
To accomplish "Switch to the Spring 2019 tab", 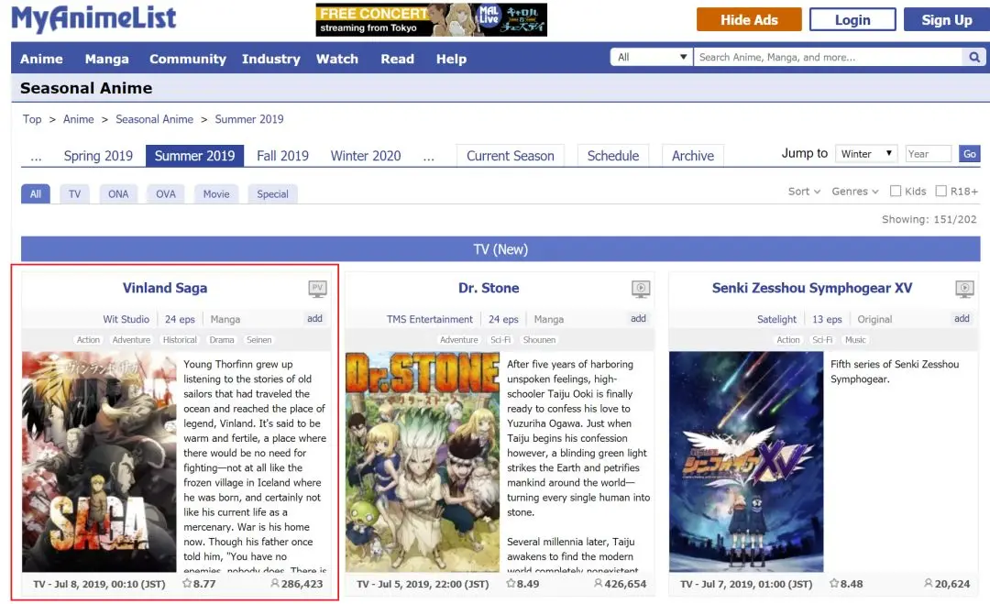I will [x=98, y=156].
